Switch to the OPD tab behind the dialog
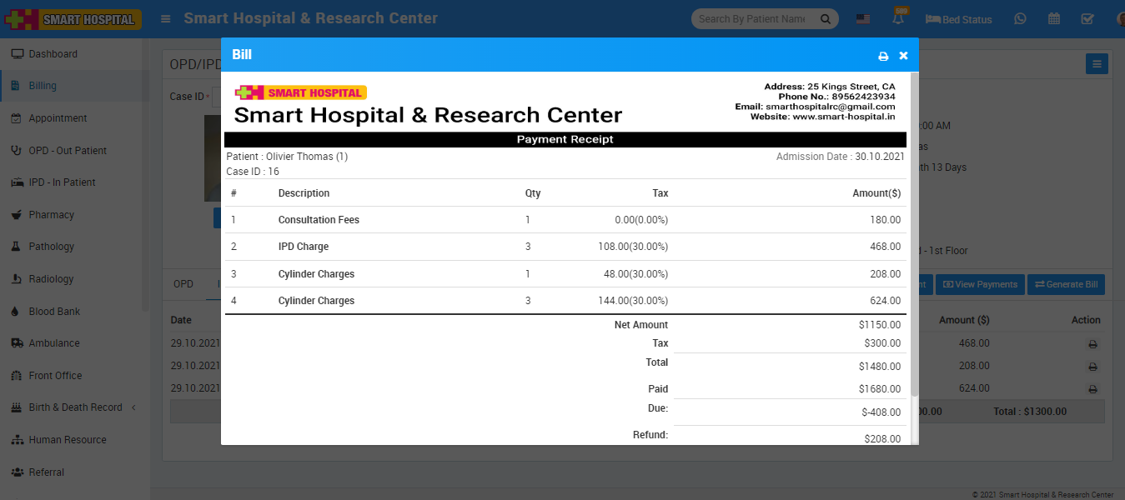This screenshot has height=500, width=1125. coord(183,284)
